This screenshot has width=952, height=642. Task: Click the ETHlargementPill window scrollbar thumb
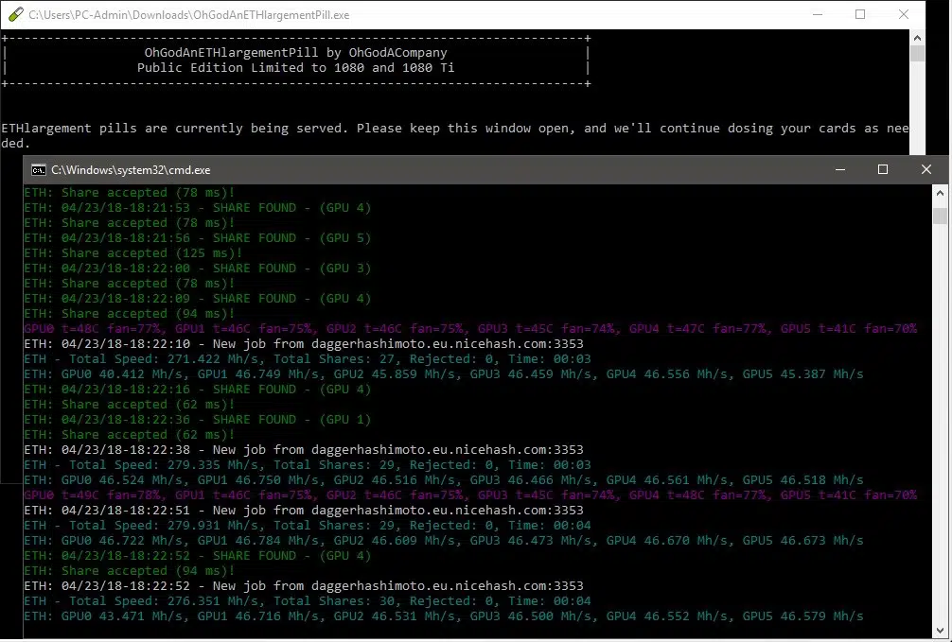[917, 53]
